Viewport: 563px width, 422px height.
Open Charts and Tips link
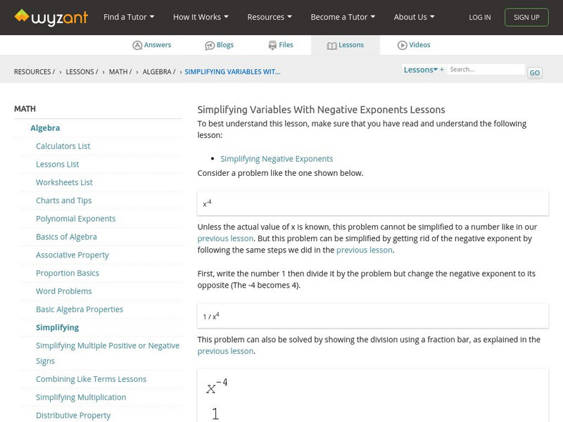coord(64,200)
